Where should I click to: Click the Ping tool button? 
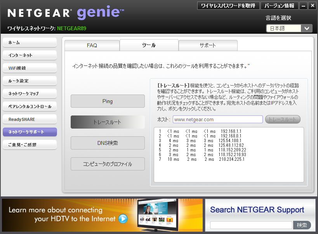[108, 101]
